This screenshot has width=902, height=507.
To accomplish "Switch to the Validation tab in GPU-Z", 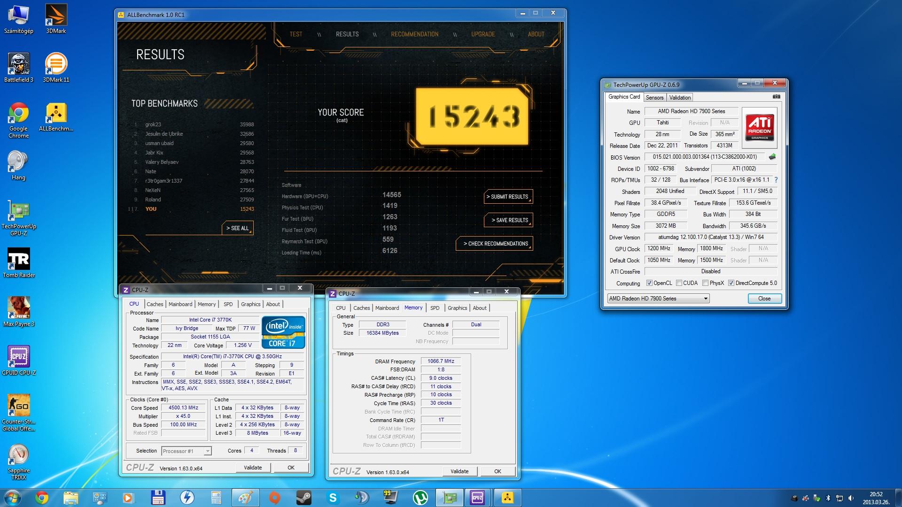I will 680,98.
